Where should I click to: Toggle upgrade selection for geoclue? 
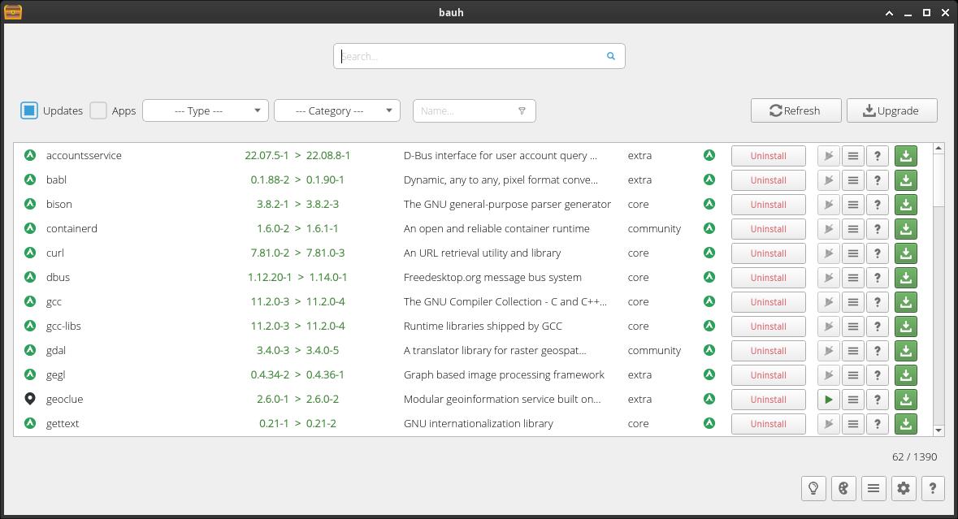click(905, 400)
